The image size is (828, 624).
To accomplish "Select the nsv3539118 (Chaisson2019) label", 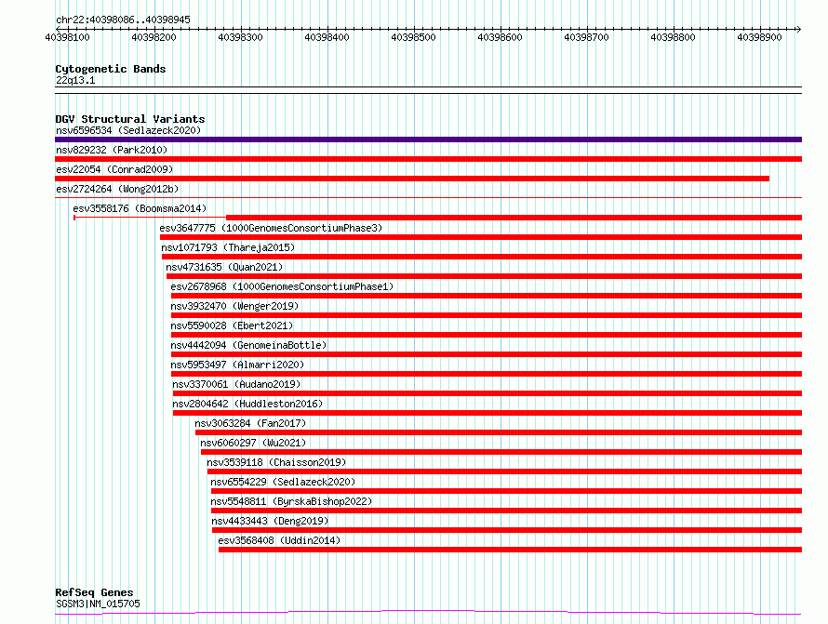I will pyautogui.click(x=276, y=462).
